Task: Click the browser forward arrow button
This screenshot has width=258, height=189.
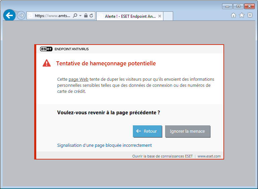Action: click(21, 16)
